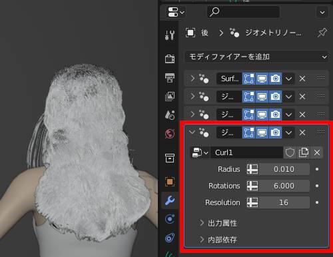This screenshot has height=257, width=333.
Task: Open extra options dropdown of Curl1 modifier
Action: (288, 132)
